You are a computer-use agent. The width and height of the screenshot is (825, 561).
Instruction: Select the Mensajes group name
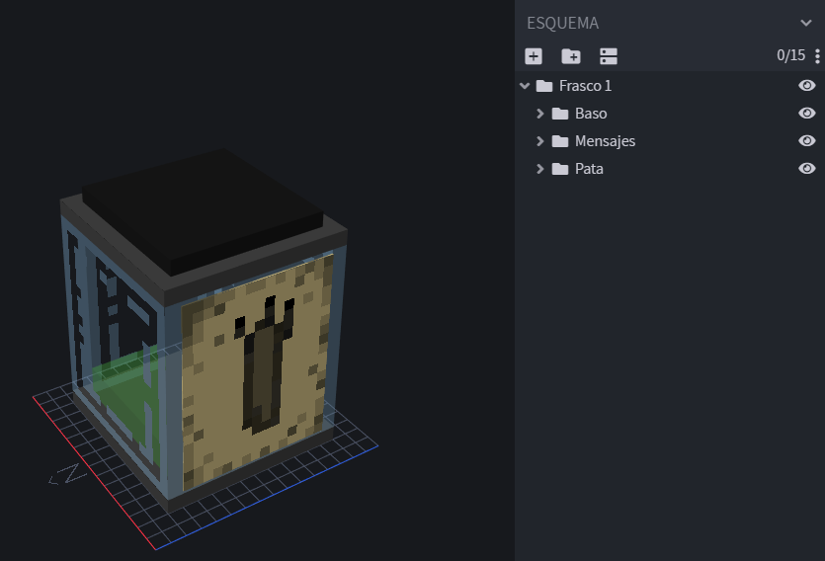[605, 141]
